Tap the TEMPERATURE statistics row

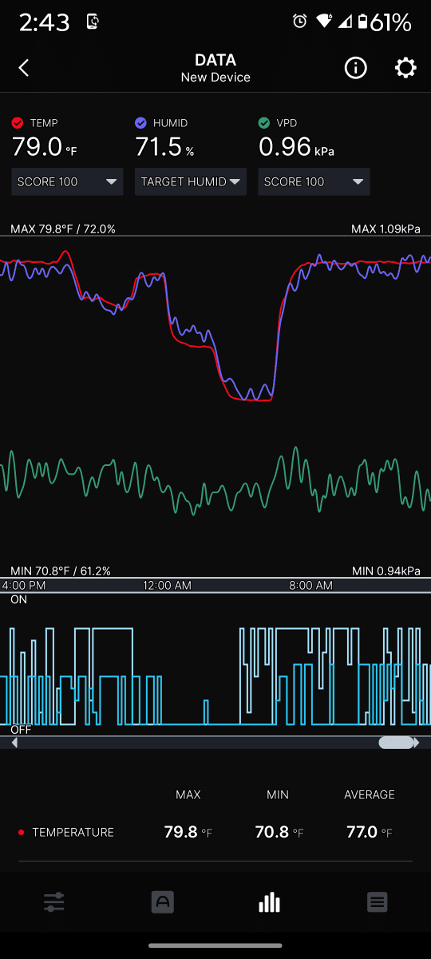pos(215,832)
